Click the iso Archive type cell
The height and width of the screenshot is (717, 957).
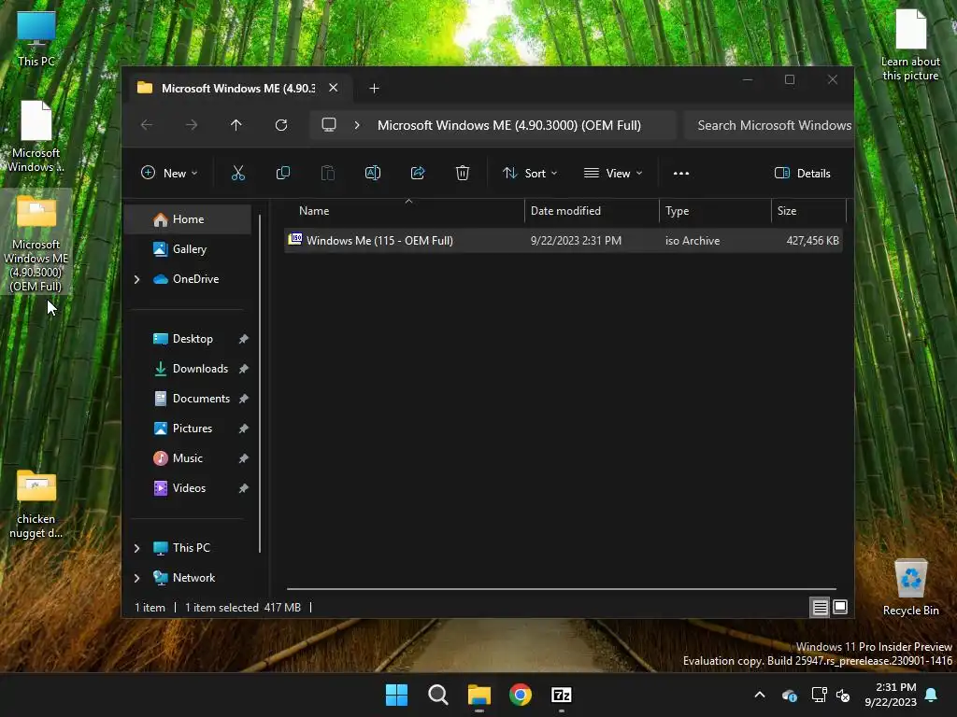pyautogui.click(x=693, y=241)
